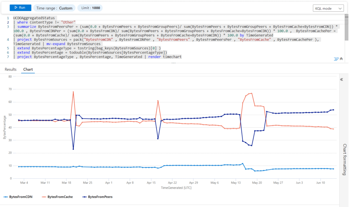Click the "Other" string in query
The height and width of the screenshot is (207, 351).
pyautogui.click(x=68, y=22)
